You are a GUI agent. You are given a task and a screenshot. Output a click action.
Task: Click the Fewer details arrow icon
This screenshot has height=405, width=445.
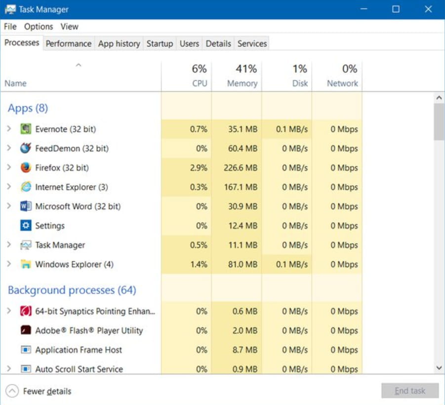[x=12, y=391]
